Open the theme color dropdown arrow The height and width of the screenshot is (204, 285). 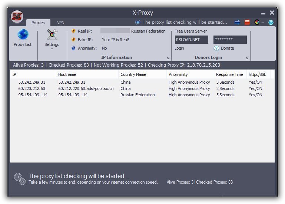263,23
